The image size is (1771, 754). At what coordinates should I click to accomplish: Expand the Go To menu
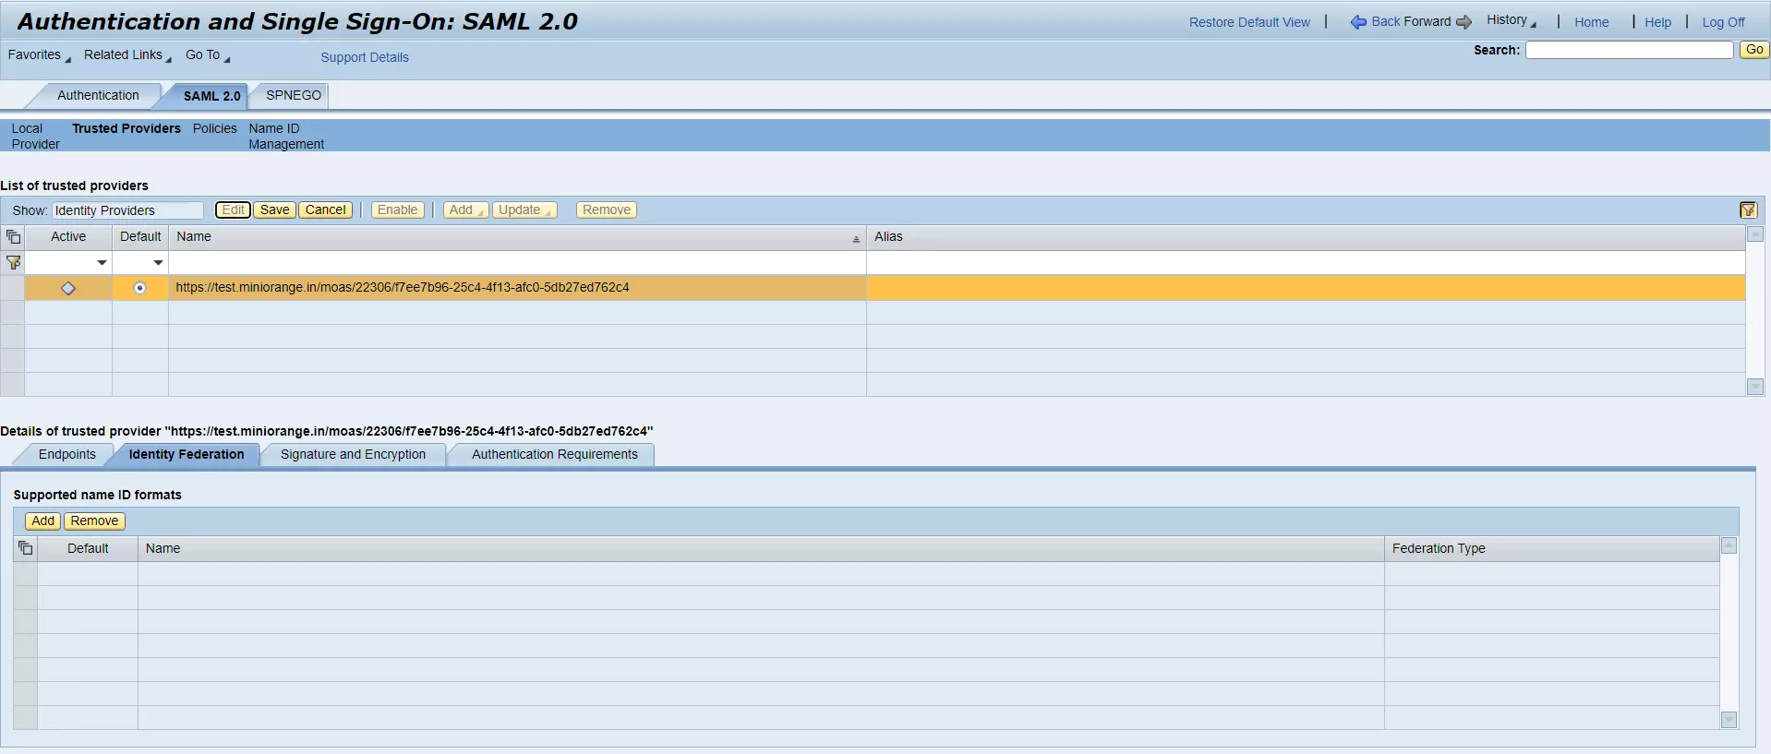208,55
